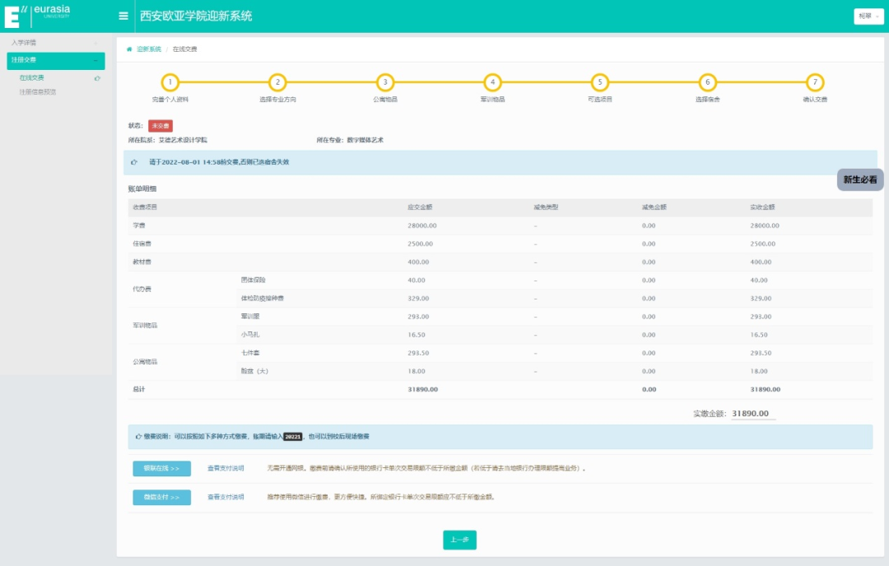This screenshot has height=566, width=889.
Task: Click the Eurasia University logo
Action: (x=37, y=16)
